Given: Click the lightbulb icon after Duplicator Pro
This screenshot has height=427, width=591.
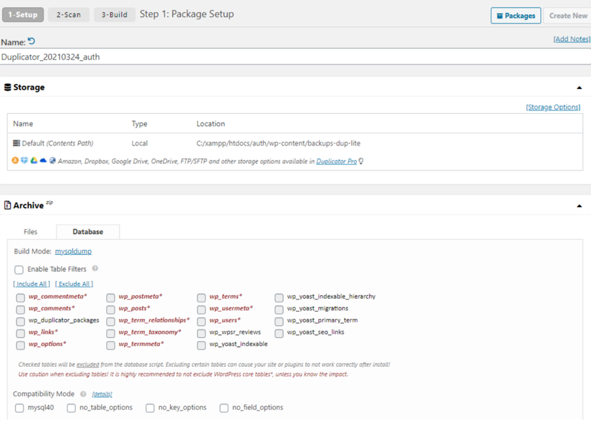Looking at the screenshot, I should pyautogui.click(x=361, y=161).
